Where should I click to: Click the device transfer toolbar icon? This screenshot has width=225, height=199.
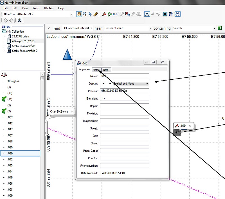[171, 14]
